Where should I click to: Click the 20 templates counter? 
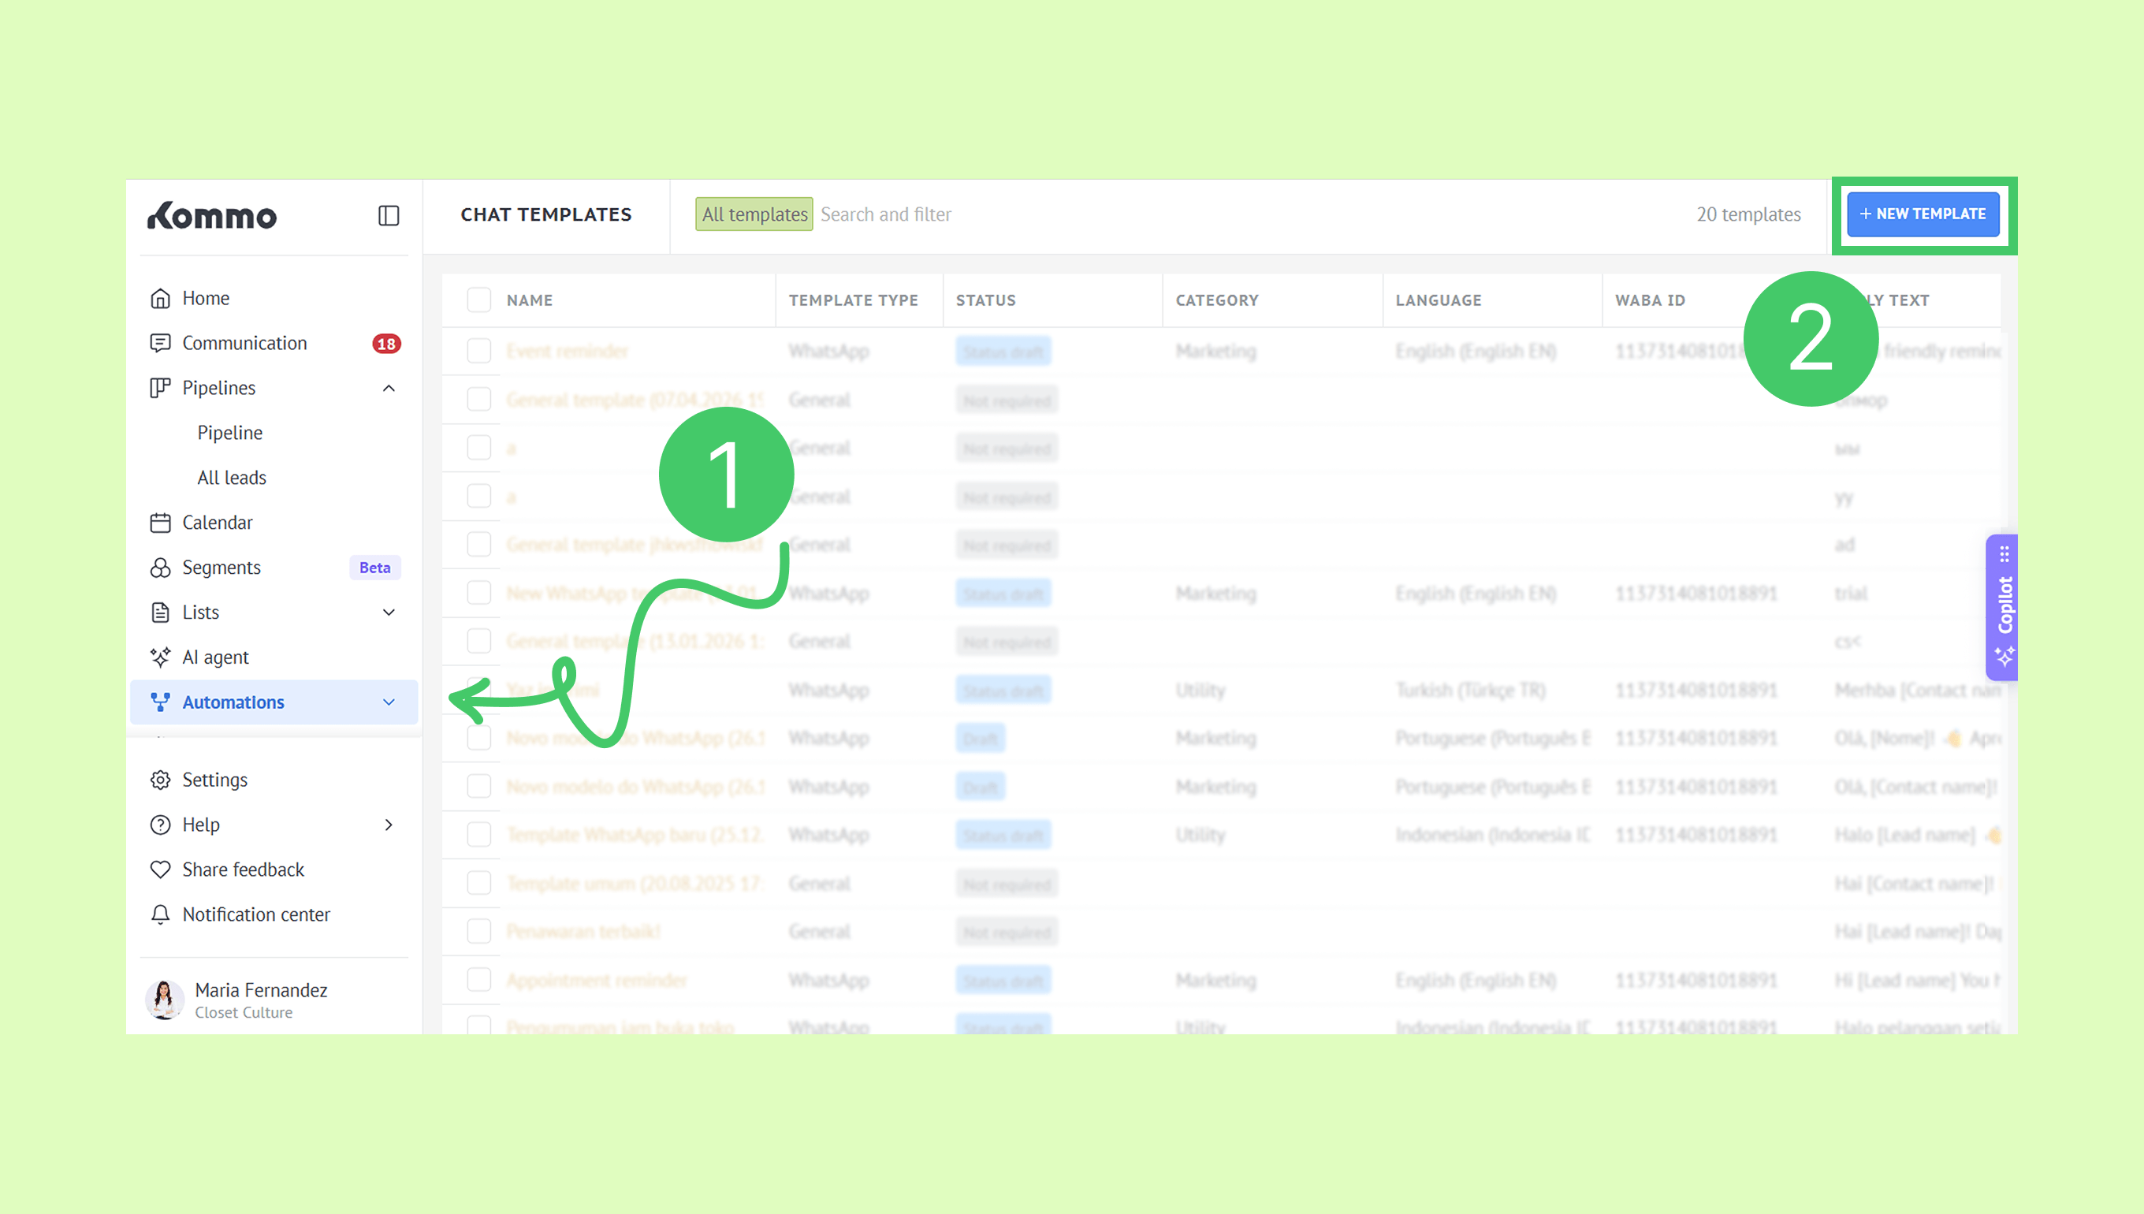pyautogui.click(x=1748, y=214)
